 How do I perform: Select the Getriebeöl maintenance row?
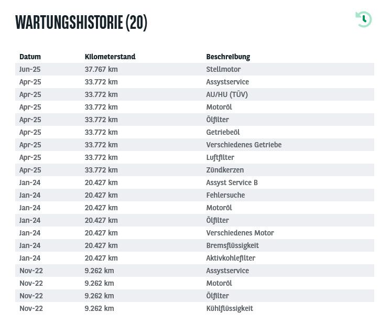pyautogui.click(x=223, y=132)
